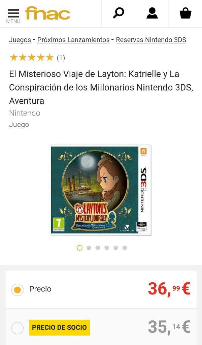Open the review count (1)
The height and width of the screenshot is (345, 202).
(x=61, y=58)
